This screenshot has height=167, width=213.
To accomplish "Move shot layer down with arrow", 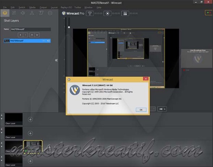I will (37, 35).
